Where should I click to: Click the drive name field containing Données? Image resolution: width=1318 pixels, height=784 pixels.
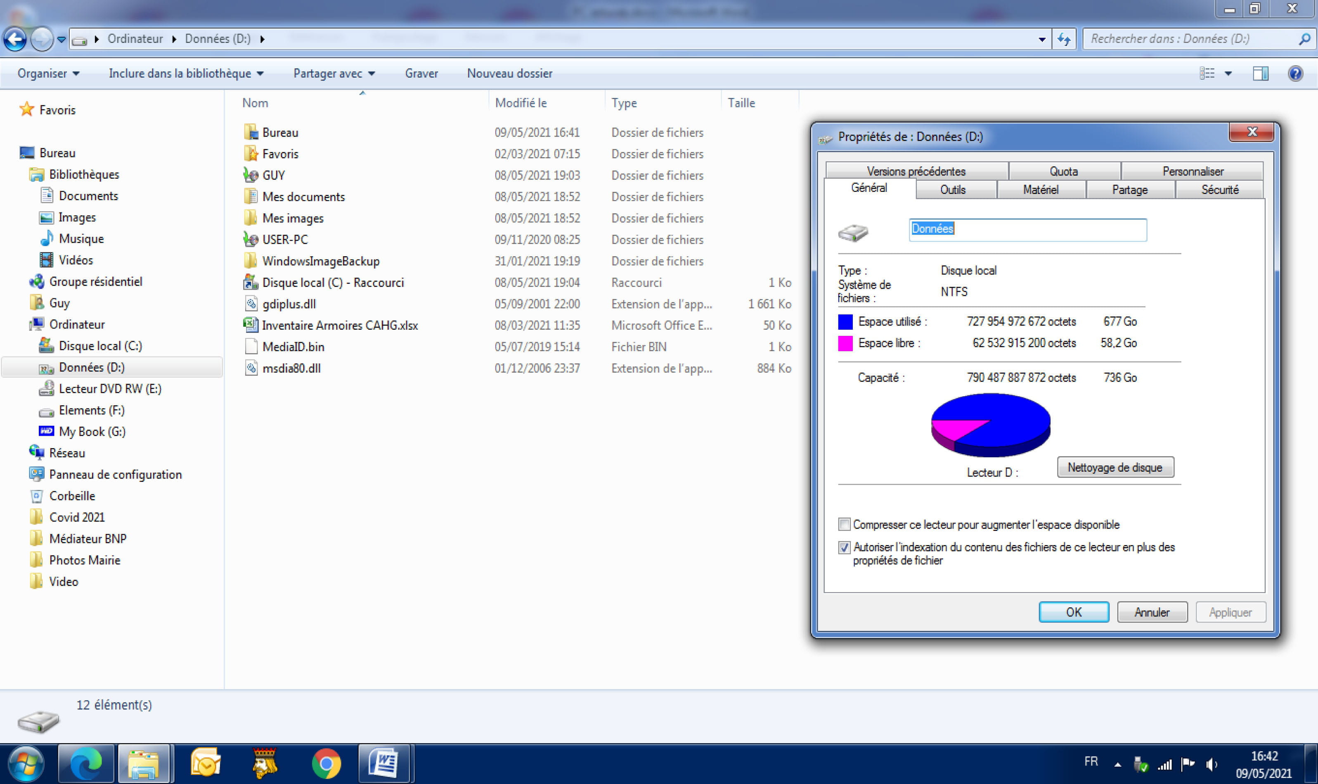click(x=1027, y=229)
